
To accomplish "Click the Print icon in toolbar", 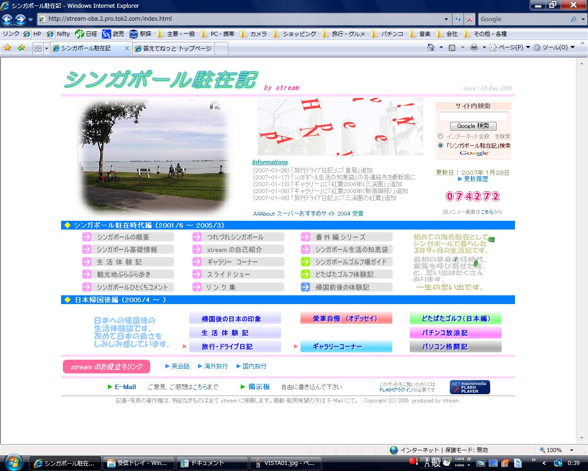I will point(474,47).
